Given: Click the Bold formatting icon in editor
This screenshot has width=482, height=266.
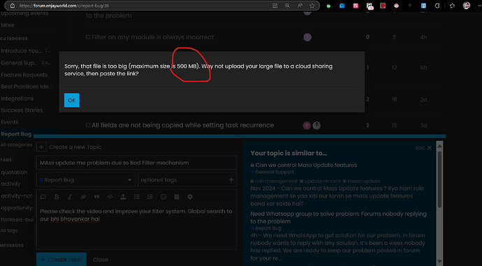Looking at the screenshot, I should [57, 197].
